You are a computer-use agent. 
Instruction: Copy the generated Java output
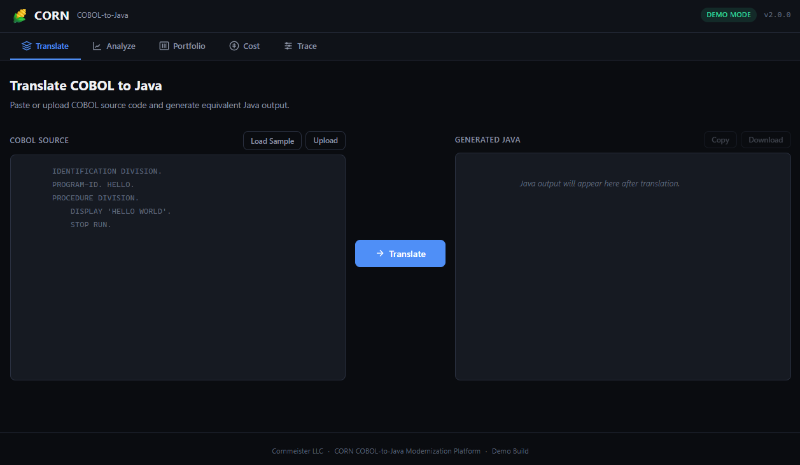[x=720, y=139]
